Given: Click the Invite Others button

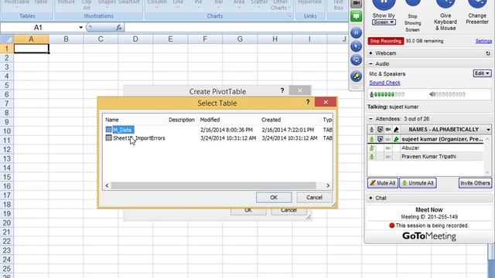Looking at the screenshot, I should coord(475,183).
